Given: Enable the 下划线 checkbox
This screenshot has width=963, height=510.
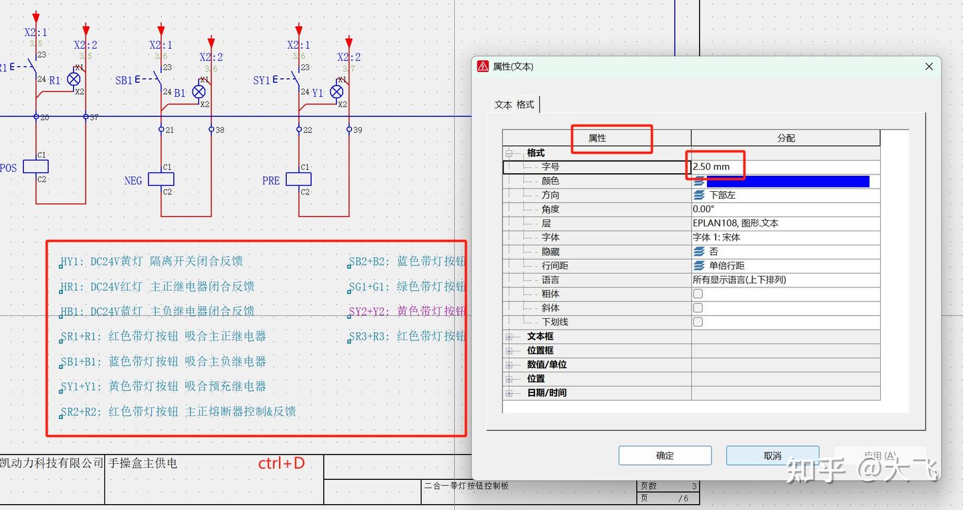Looking at the screenshot, I should [x=698, y=322].
